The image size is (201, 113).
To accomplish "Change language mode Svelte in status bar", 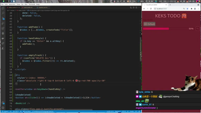I will 132,111.
